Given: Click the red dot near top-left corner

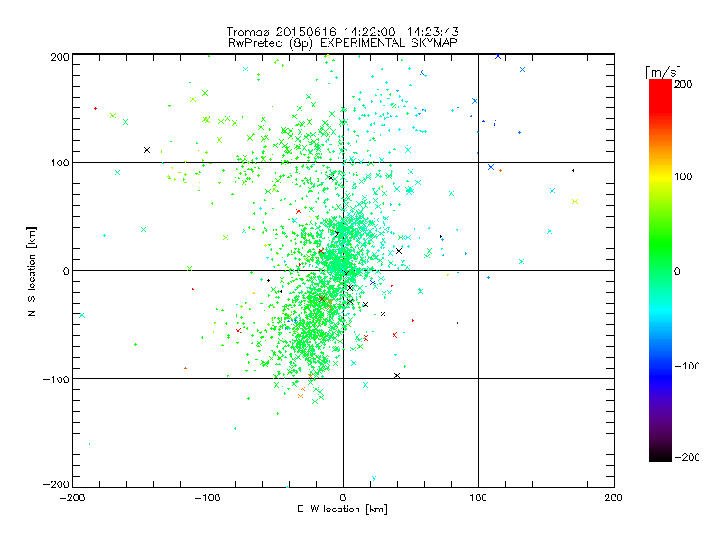Looking at the screenshot, I should (95, 108).
